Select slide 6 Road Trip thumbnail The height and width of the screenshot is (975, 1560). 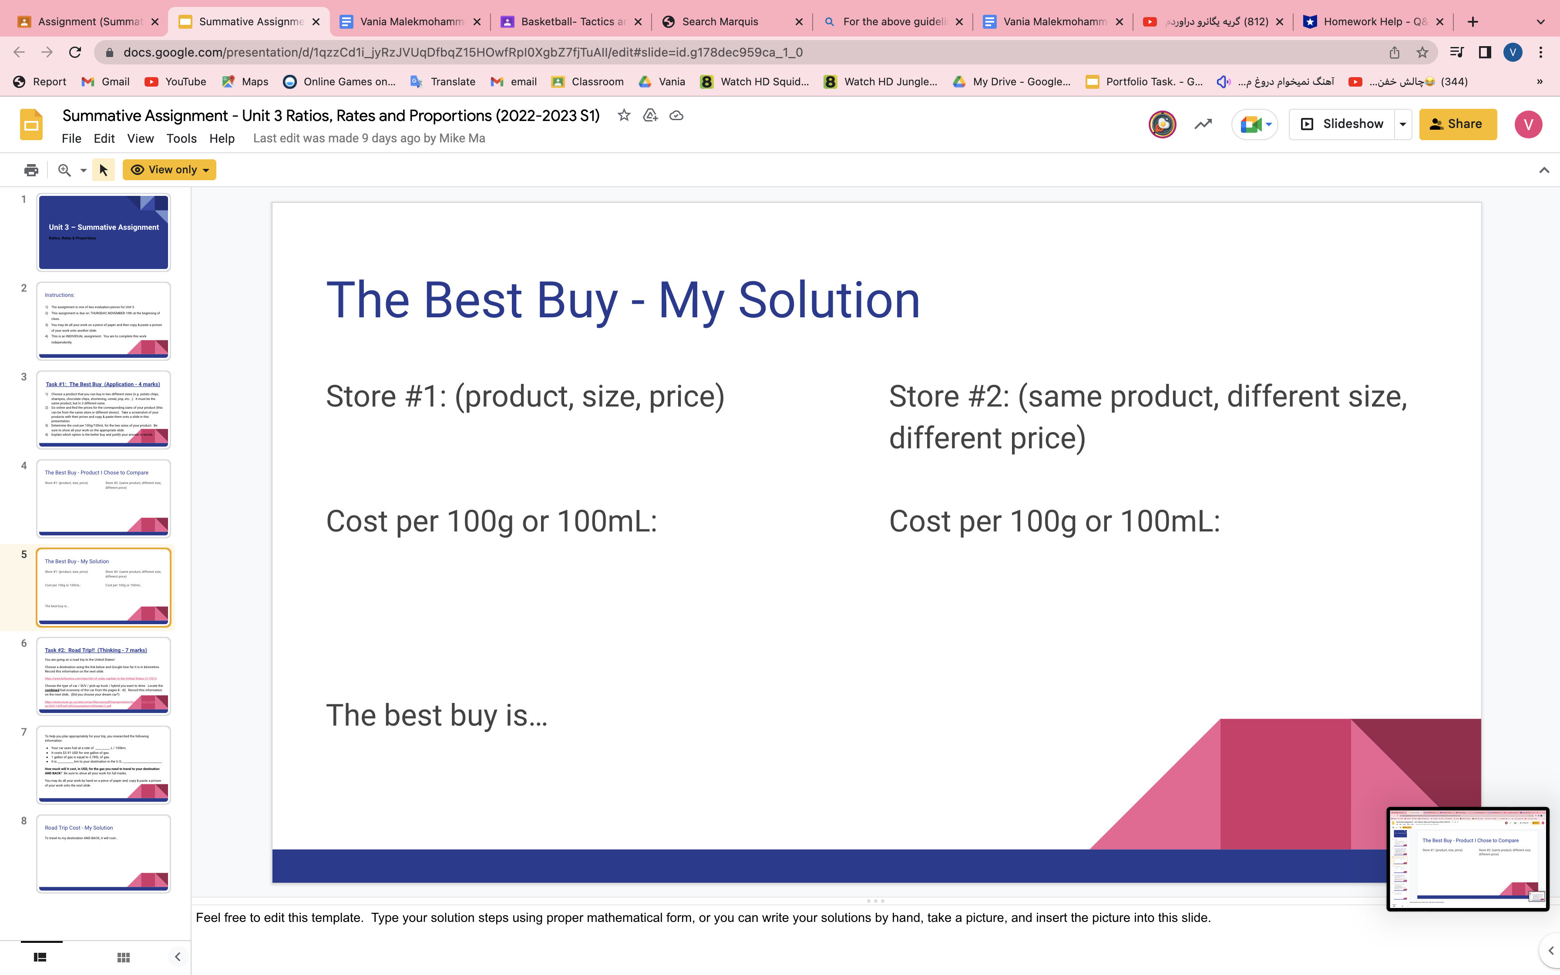(x=103, y=676)
